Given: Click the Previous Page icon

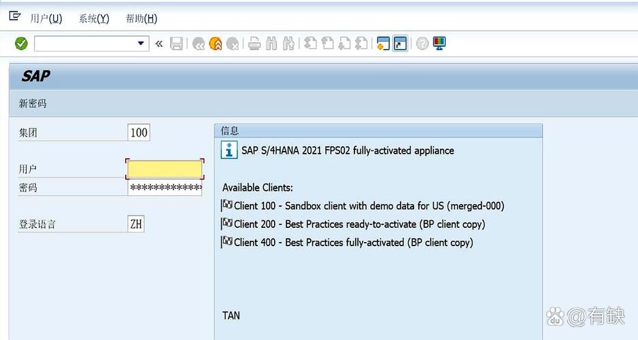Looking at the screenshot, I should 328,43.
